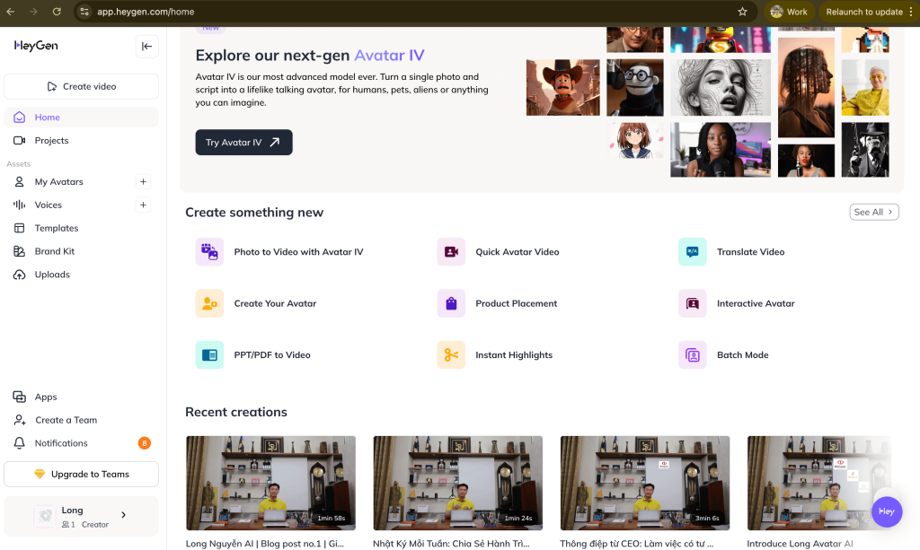Click the browser reload icon
The image size is (920, 550).
(x=57, y=12)
